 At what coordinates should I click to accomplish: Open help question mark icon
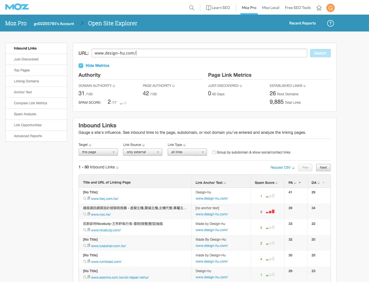(331, 23)
